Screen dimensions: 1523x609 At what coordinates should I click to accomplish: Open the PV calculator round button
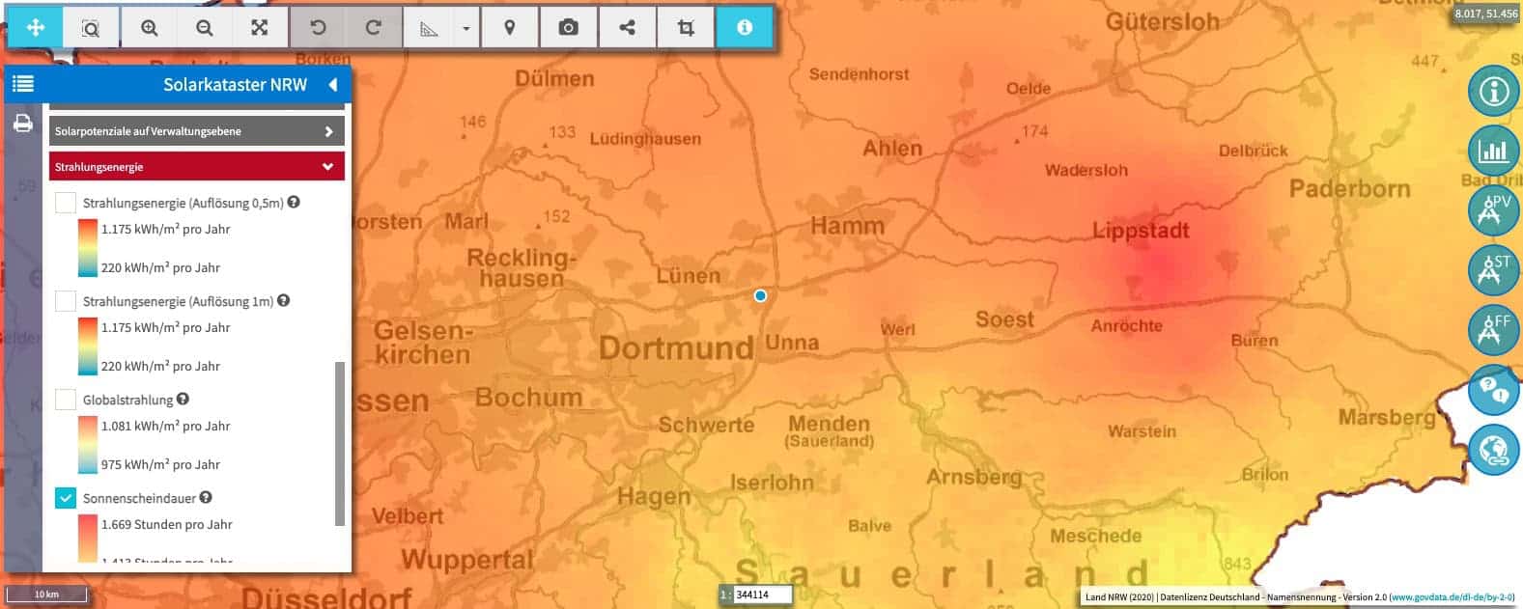(1493, 209)
